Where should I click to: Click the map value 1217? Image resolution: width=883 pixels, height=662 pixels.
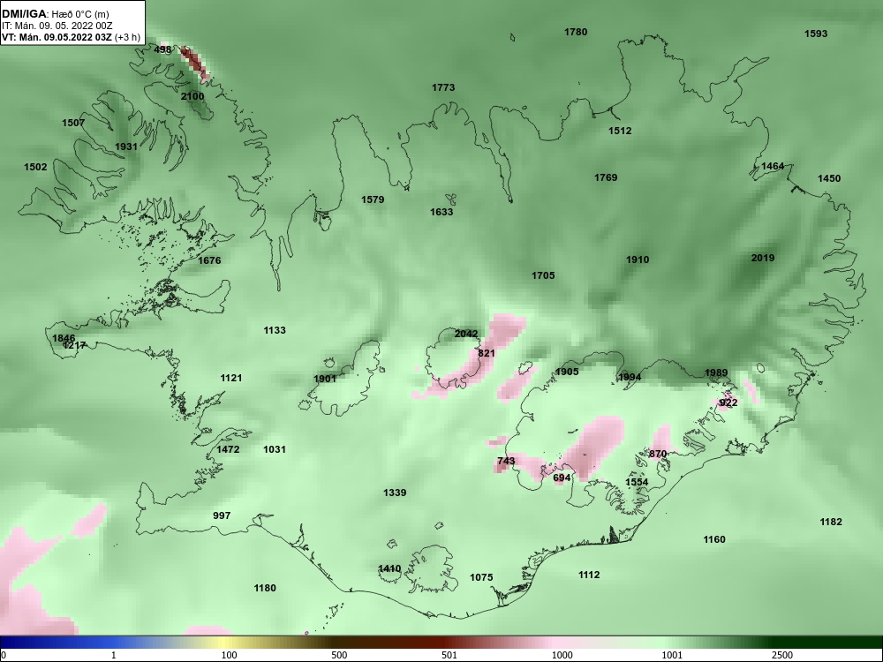click(x=74, y=345)
